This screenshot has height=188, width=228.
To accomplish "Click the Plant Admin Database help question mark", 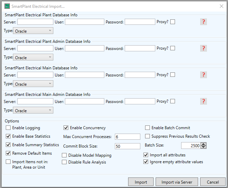I will [x=204, y=48].
